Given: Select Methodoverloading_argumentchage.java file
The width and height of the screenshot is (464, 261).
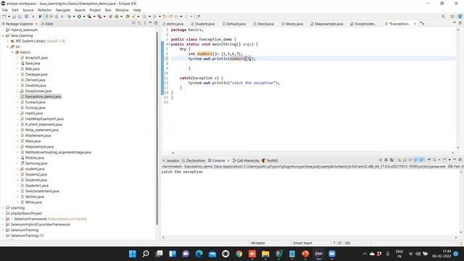Looking at the screenshot, I should (x=58, y=152).
